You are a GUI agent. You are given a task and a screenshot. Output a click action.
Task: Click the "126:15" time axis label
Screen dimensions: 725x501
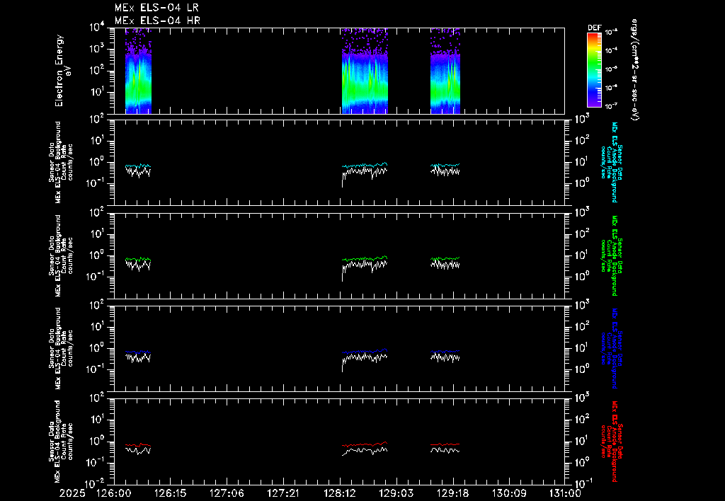click(x=170, y=494)
